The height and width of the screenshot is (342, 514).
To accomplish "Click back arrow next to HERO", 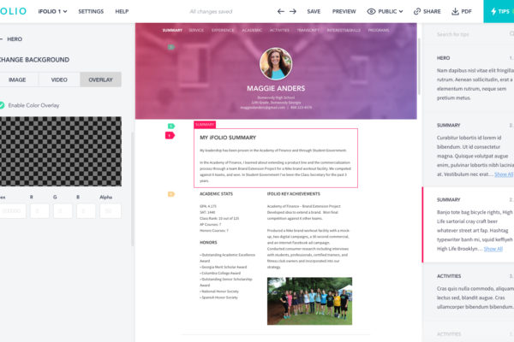I will coord(2,39).
